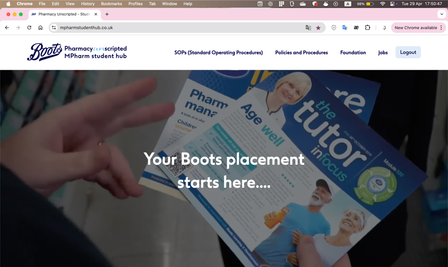Open the View menu
The image size is (448, 267).
pyautogui.click(x=70, y=4)
